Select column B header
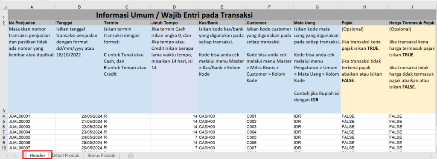The width and height of the screenshot is (437, 159). [79, 7]
